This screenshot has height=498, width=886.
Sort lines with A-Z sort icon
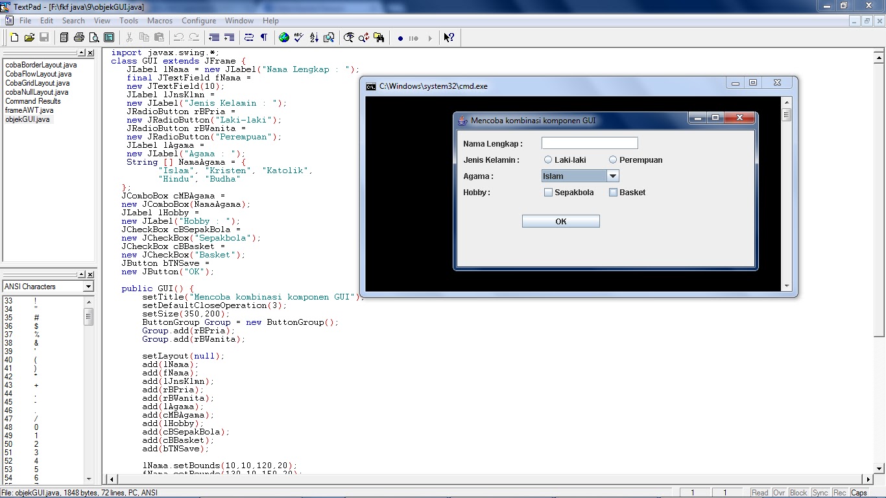click(314, 38)
